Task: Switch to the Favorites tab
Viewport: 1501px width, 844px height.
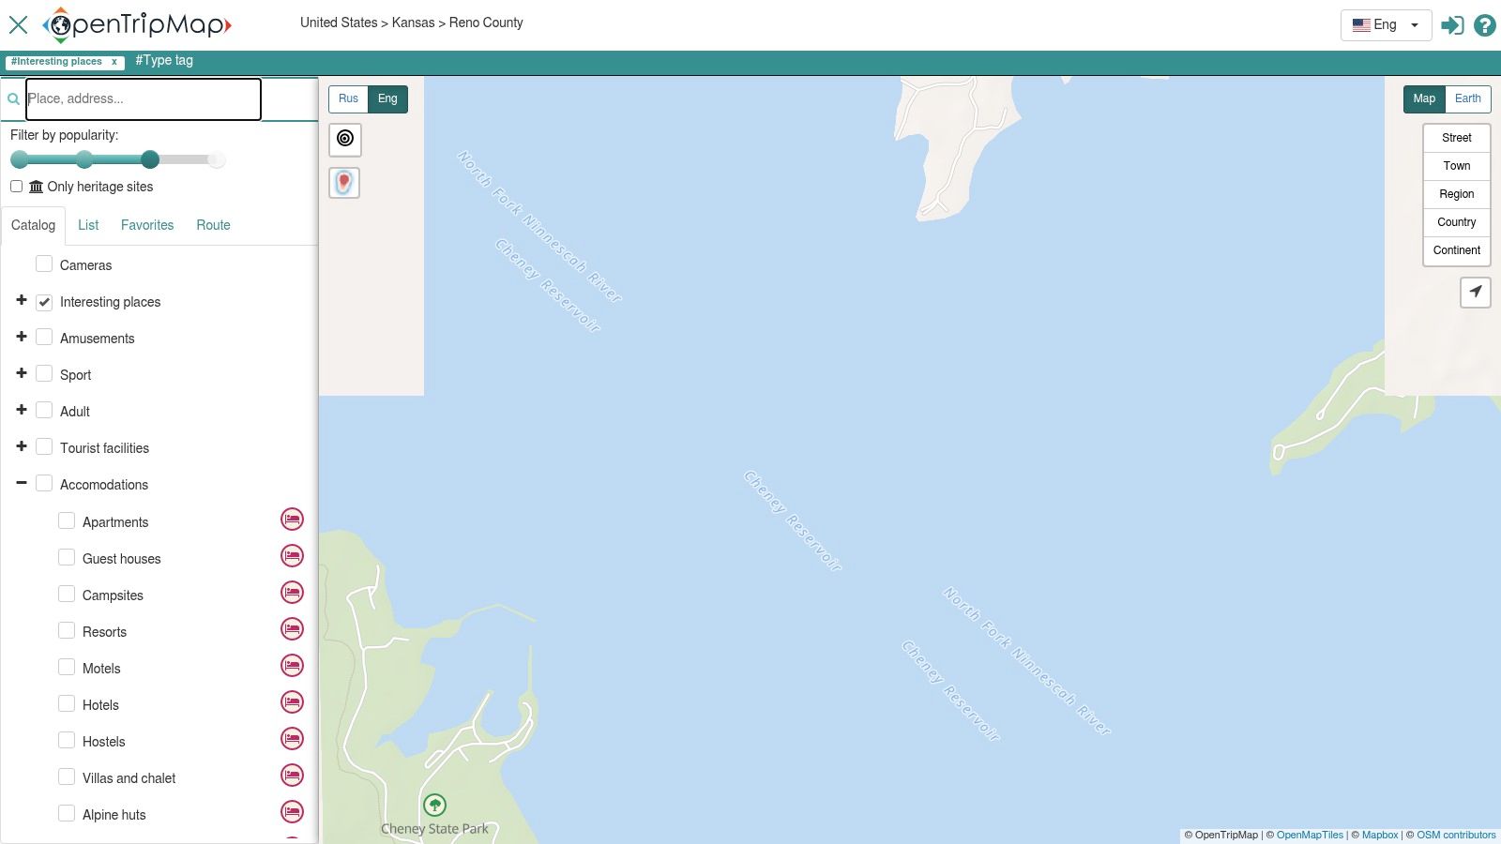Action: 147,225
